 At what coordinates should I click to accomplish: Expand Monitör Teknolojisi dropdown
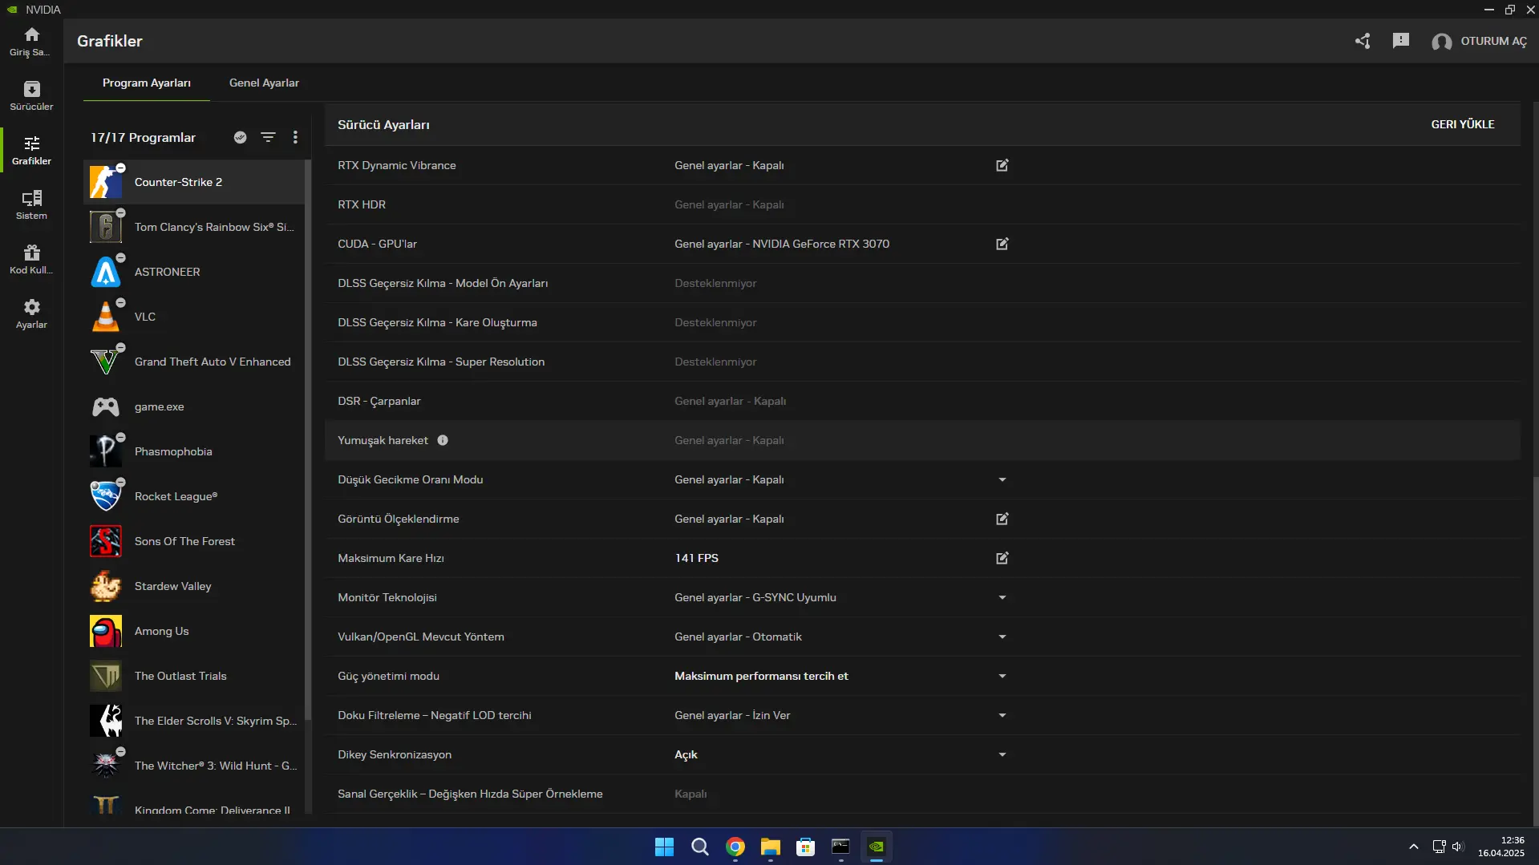coord(1002,597)
